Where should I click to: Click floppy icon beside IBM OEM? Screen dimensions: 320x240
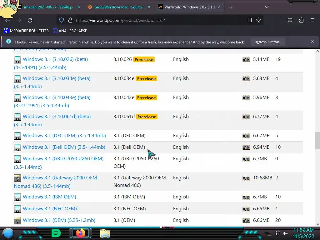pos(17,197)
